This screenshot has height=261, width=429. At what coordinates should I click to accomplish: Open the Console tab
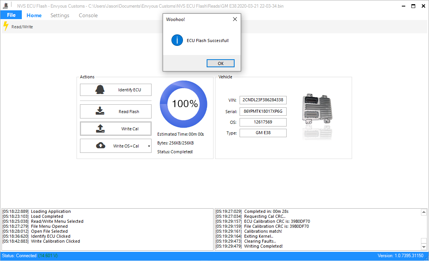point(88,15)
